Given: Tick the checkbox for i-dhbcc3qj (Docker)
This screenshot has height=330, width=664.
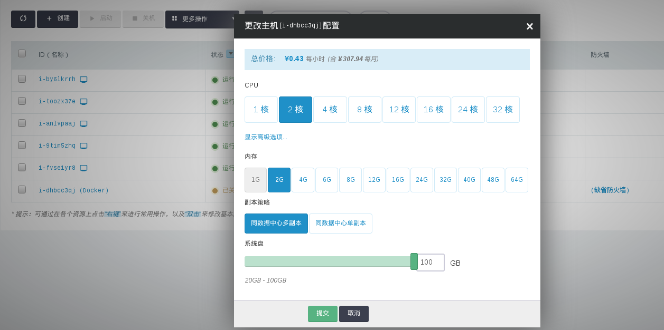Looking at the screenshot, I should pyautogui.click(x=22, y=189).
